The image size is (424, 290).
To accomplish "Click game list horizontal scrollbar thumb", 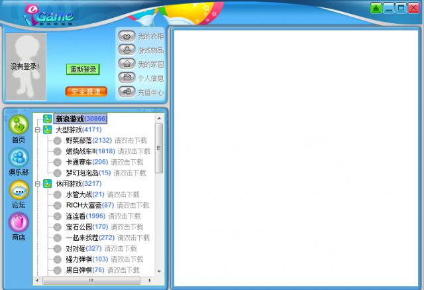I will [x=91, y=281].
